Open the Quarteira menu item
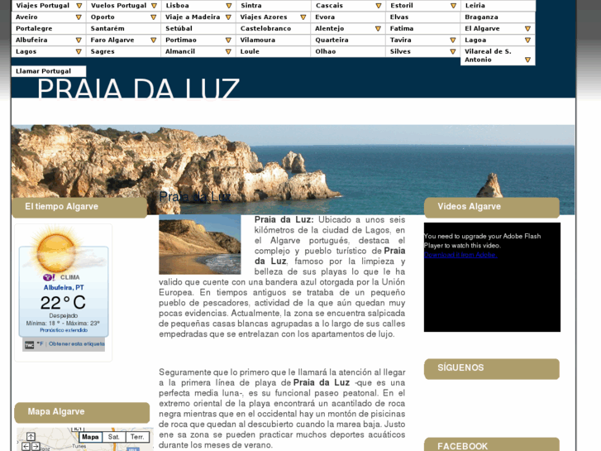 (348, 40)
